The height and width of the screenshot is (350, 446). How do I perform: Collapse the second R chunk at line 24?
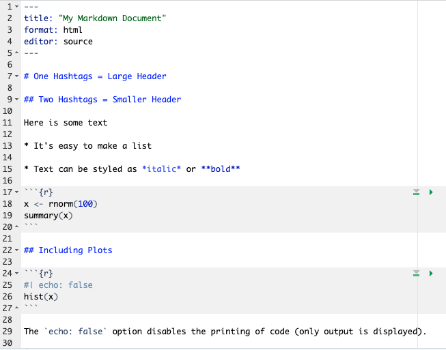[x=17, y=274]
